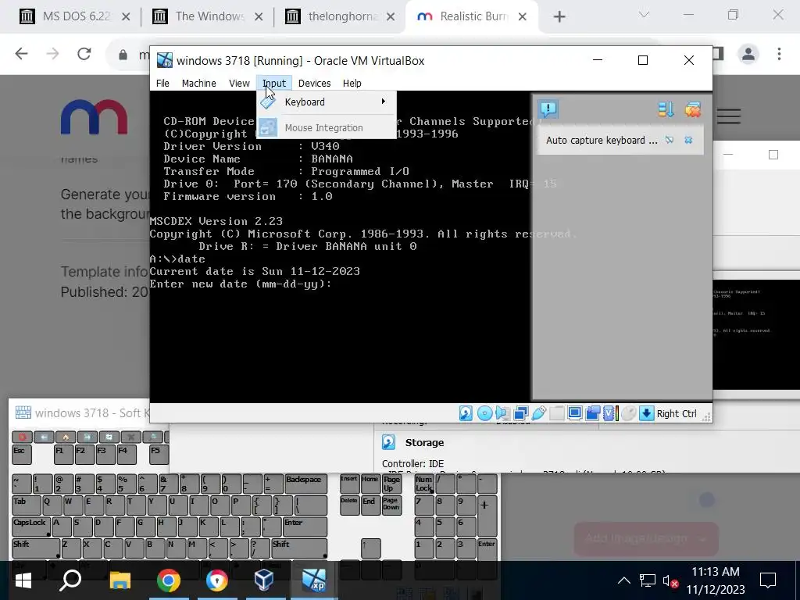Click the F1 key on Soft Keyboard
Image resolution: width=800 pixels, height=600 pixels.
pos(63,455)
